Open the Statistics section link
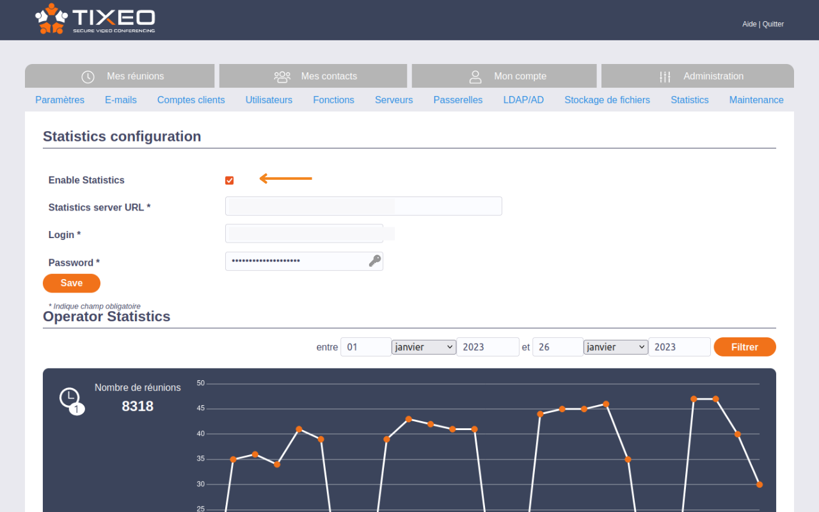Screen dimensions: 819x512 pos(690,100)
